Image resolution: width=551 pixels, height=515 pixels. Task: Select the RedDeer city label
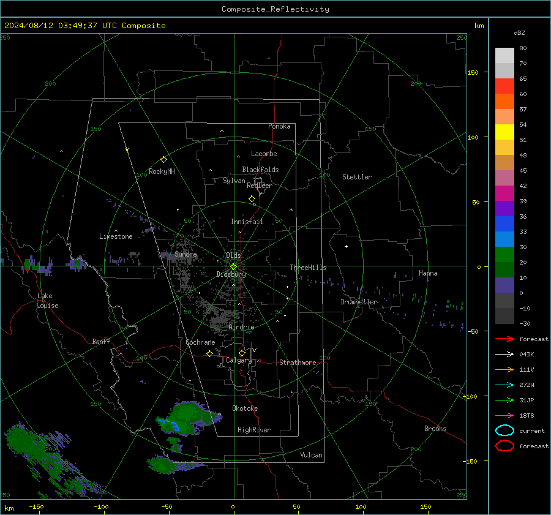click(260, 186)
